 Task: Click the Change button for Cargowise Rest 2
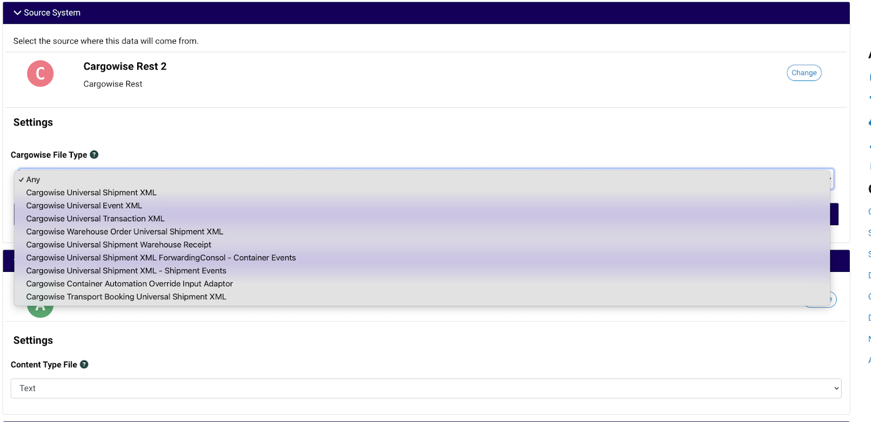click(x=804, y=73)
